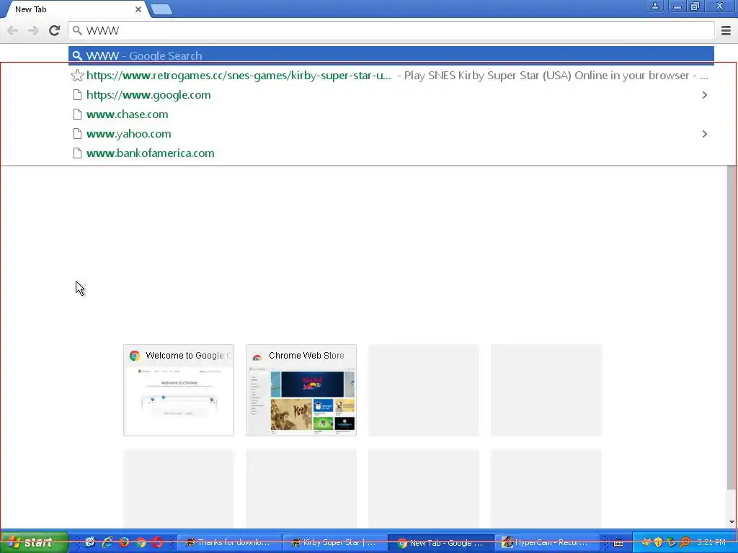Select the www.chase.com suggestion
This screenshot has width=738, height=553.
(x=391, y=114)
